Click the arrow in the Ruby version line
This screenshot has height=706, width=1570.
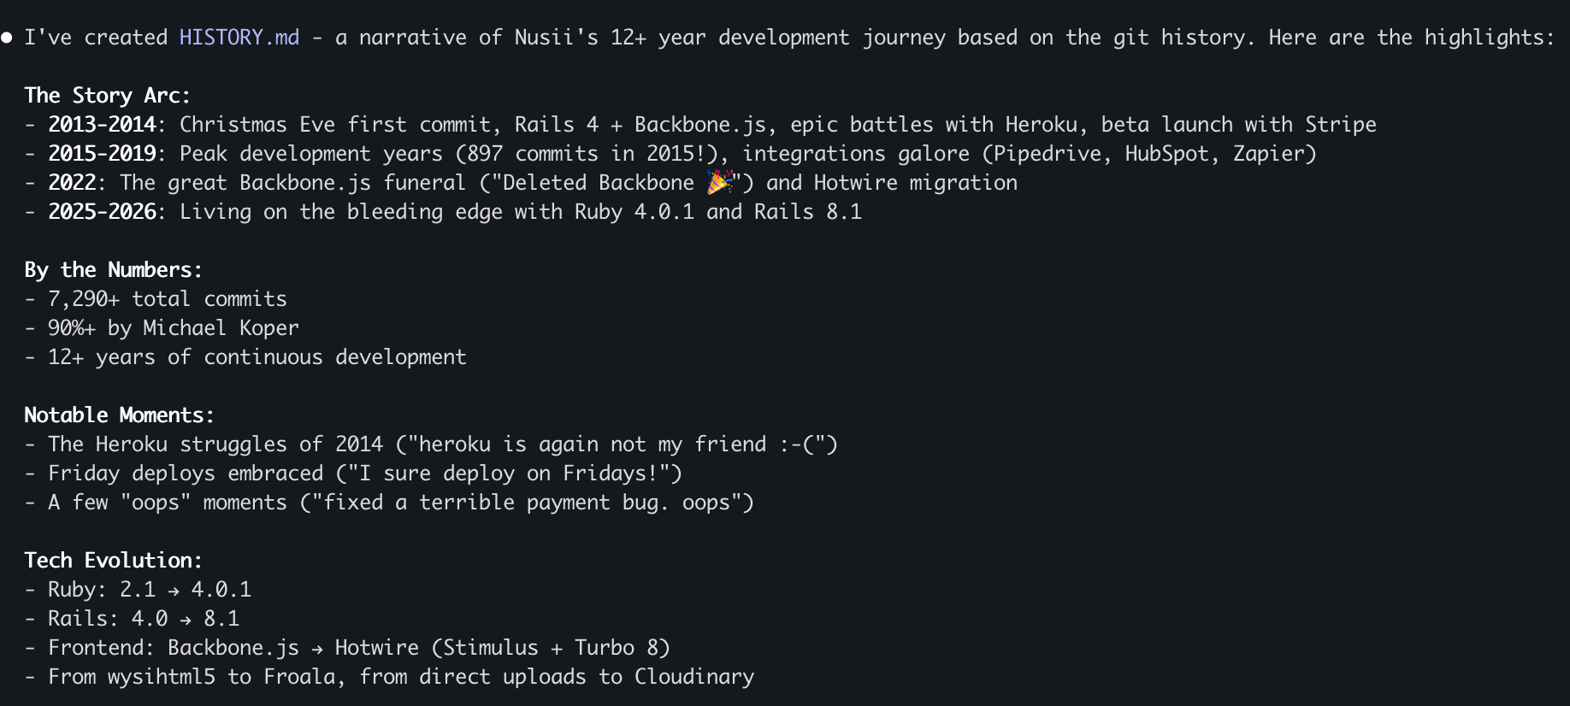click(174, 591)
